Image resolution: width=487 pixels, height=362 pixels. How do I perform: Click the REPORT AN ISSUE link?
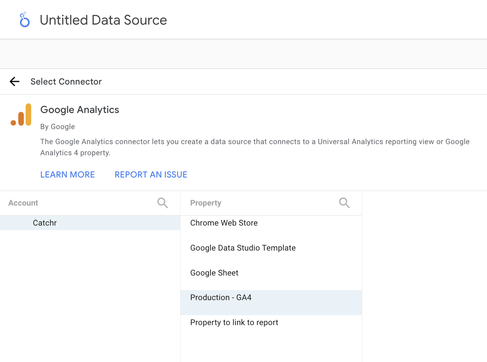click(x=151, y=174)
